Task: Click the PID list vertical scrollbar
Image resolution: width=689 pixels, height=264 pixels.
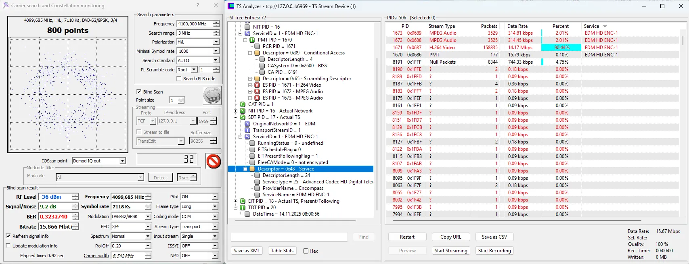Action: [x=683, y=121]
